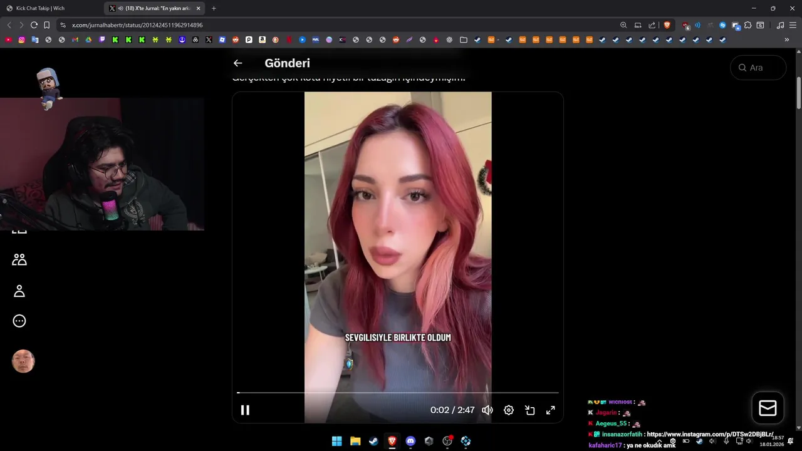This screenshot has height=451, width=802.
Task: Open the music playlist icon in toolbar
Action: [x=780, y=25]
